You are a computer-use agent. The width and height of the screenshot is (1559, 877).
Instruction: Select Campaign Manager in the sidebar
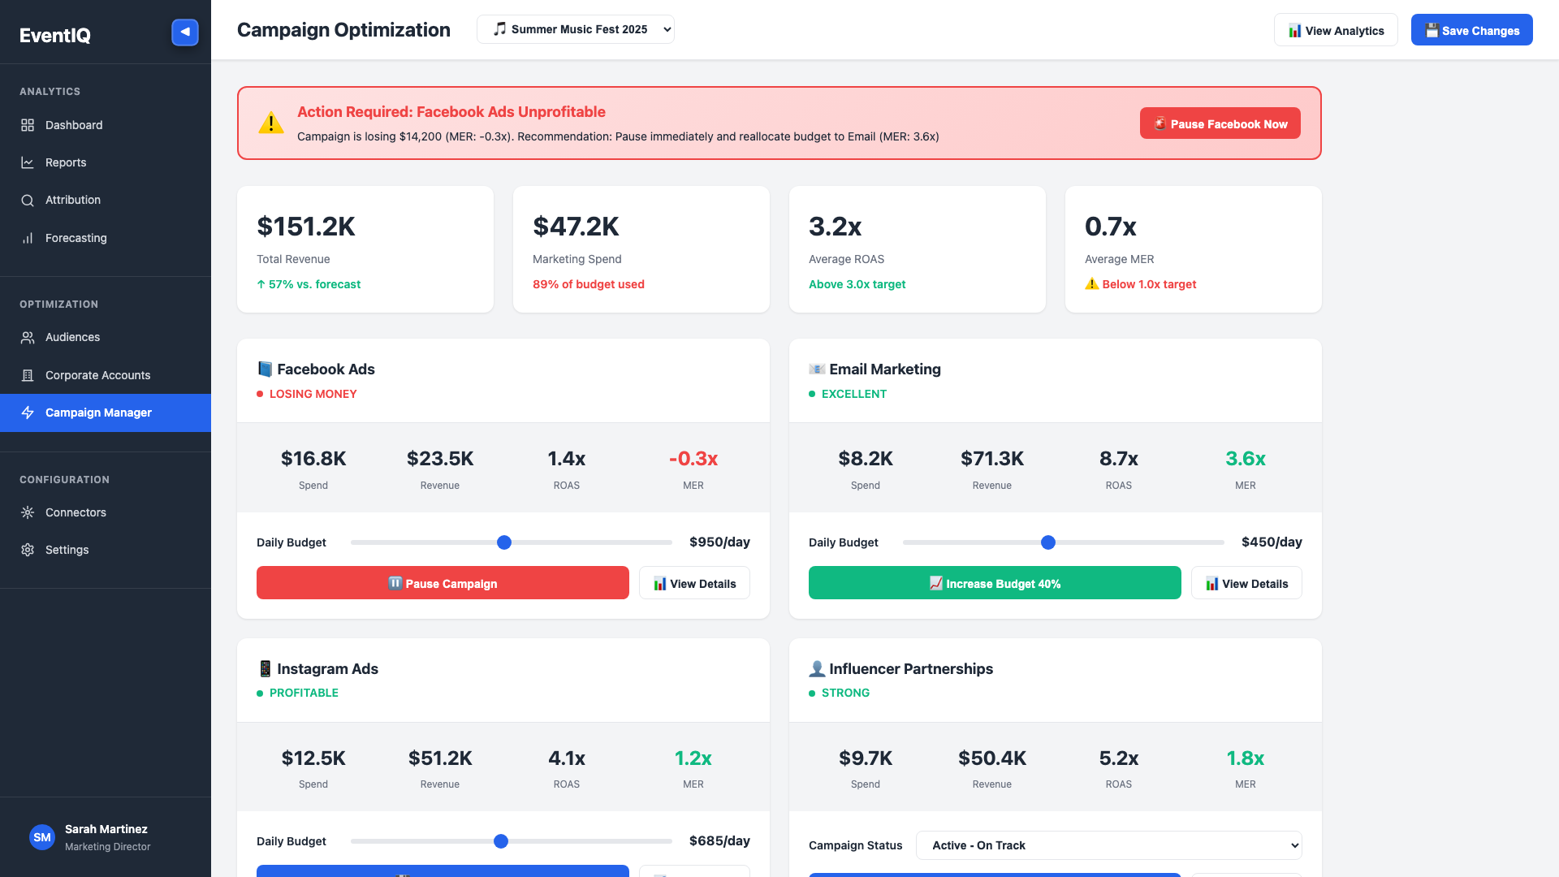pos(98,413)
